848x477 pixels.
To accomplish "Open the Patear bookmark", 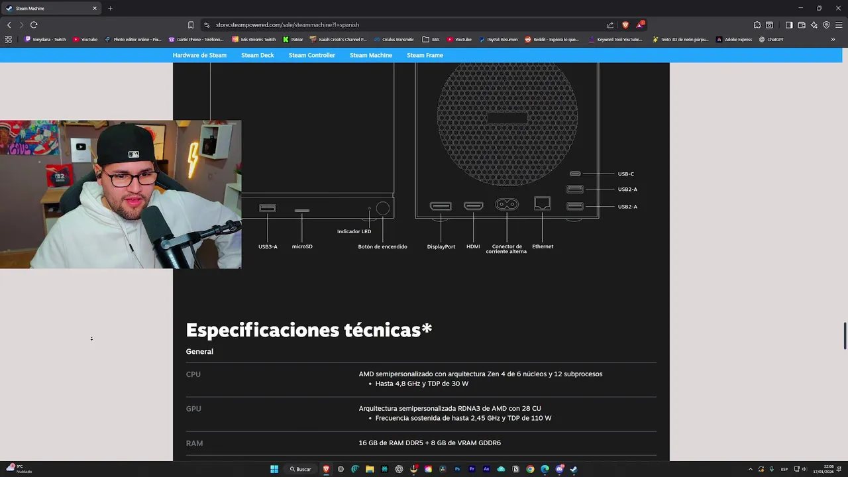I will [293, 39].
